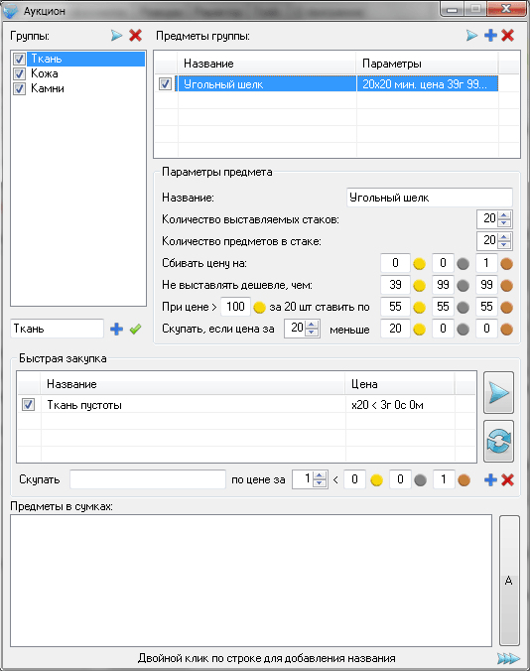Decrease the items per stack value

pos(504,244)
